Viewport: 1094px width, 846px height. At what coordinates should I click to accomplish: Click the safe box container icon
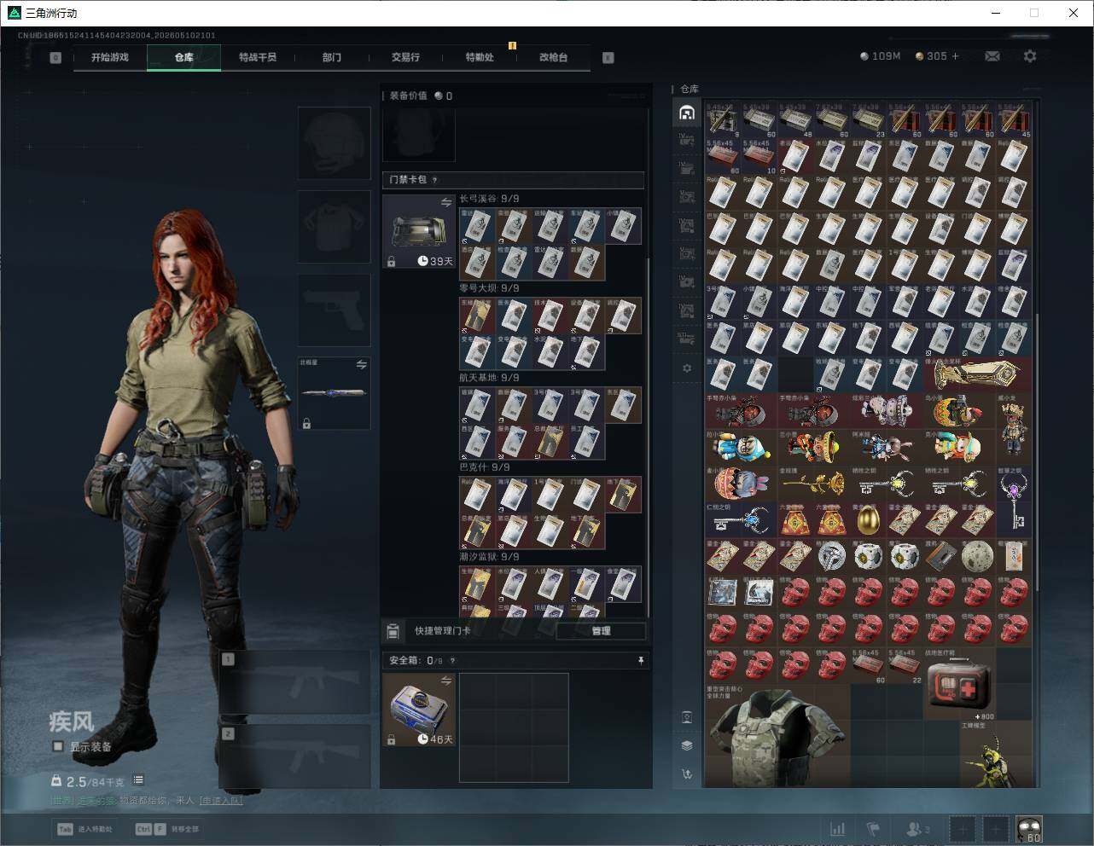(x=419, y=710)
